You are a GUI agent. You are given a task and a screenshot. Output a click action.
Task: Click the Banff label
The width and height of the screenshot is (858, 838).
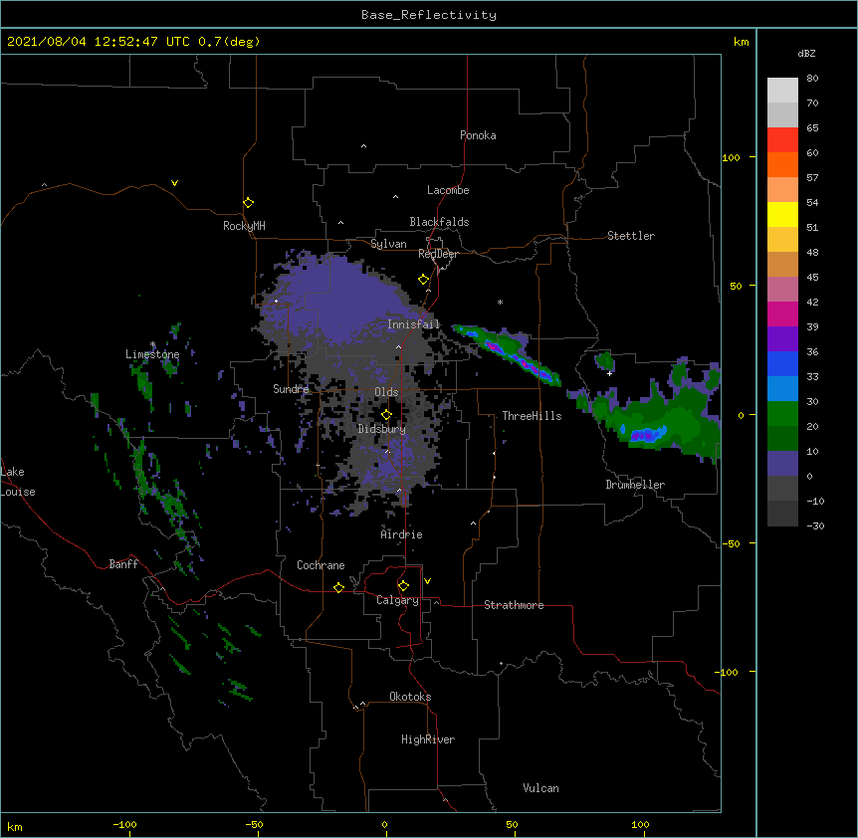pos(123,564)
